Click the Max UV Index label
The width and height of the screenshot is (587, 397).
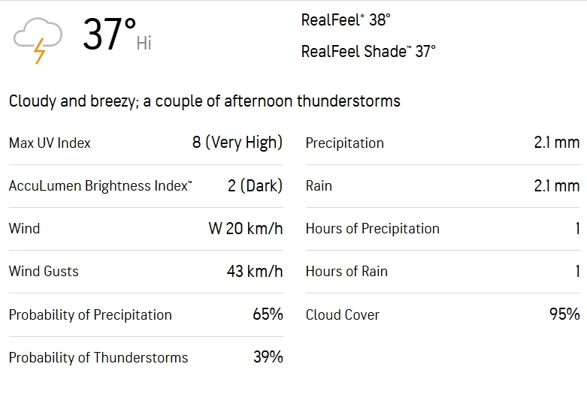pyautogui.click(x=50, y=143)
